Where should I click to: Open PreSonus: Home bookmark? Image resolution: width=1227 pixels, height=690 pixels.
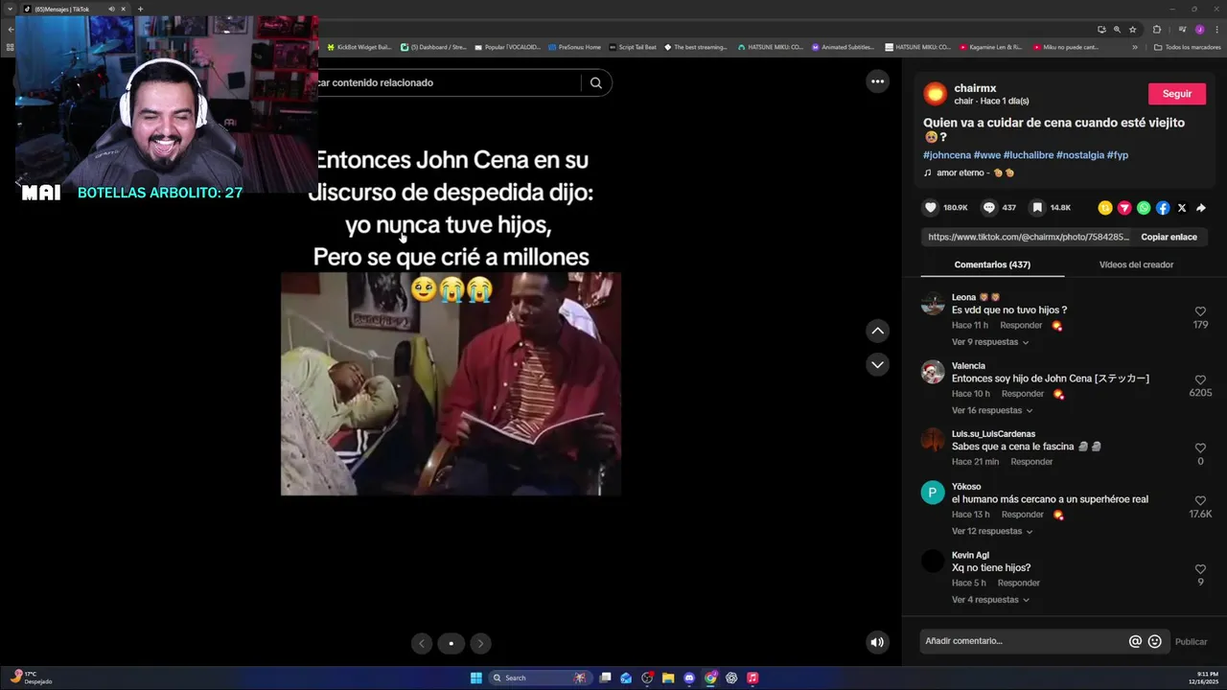(x=575, y=47)
